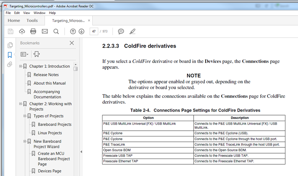Open Chapter 2: Working with Projects bookmark
Viewport: 298px width, 176px height.
pos(50,106)
